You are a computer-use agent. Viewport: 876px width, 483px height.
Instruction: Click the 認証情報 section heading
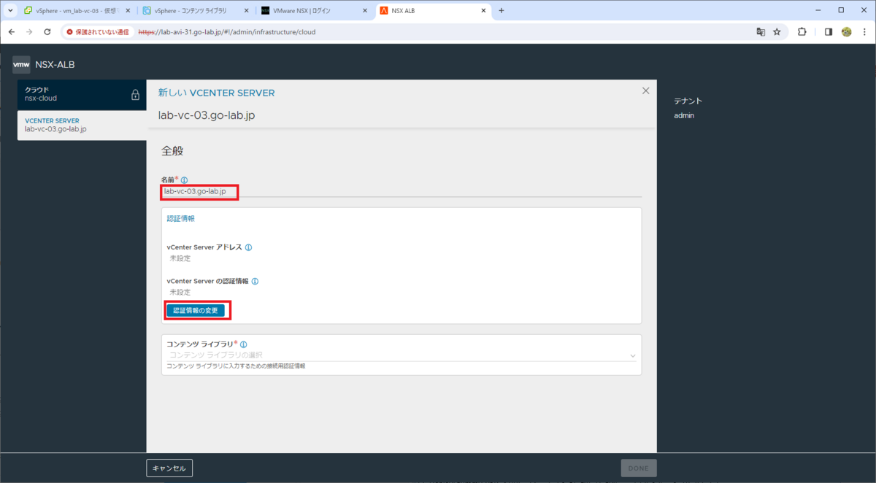pyautogui.click(x=181, y=218)
